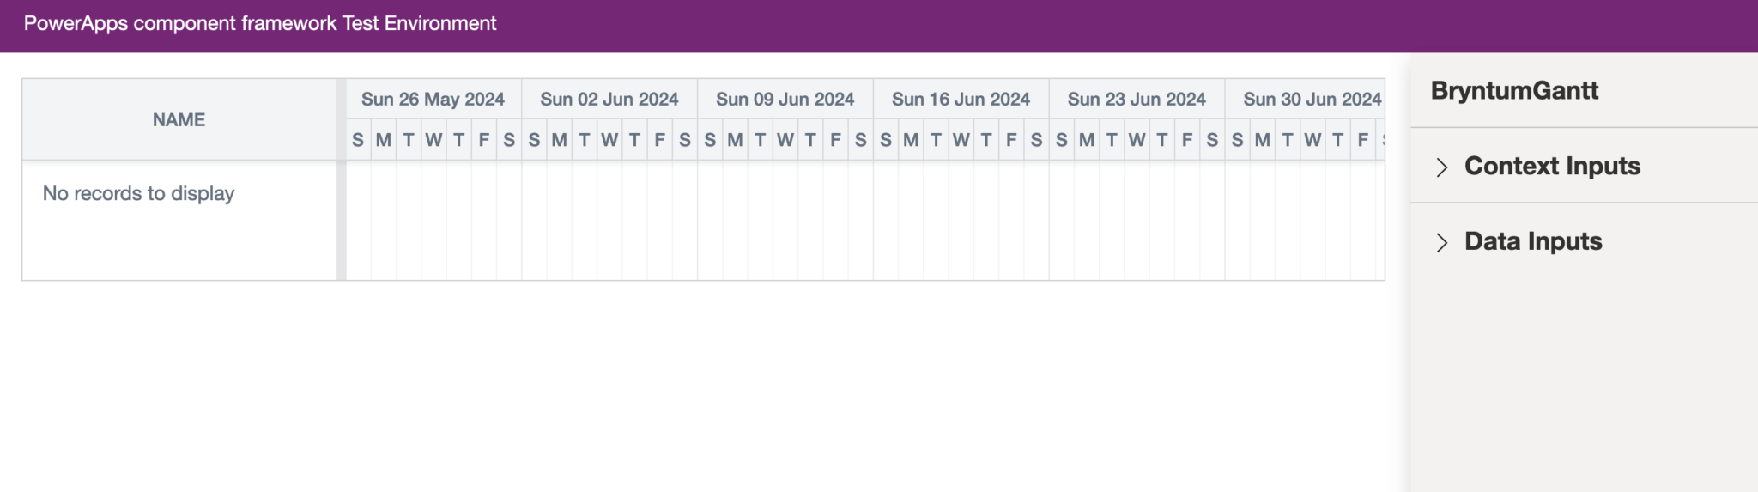Click the PowerApps component framework Test Environment title
Viewport: 1758px width, 492px height.
pyautogui.click(x=260, y=24)
